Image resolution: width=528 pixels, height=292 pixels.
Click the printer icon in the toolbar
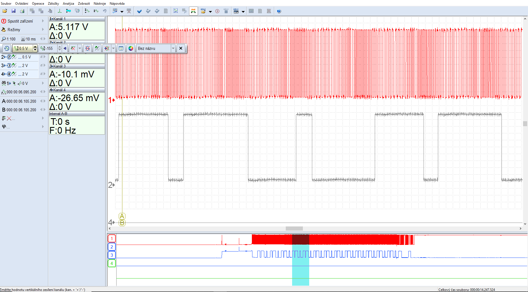coord(22,11)
